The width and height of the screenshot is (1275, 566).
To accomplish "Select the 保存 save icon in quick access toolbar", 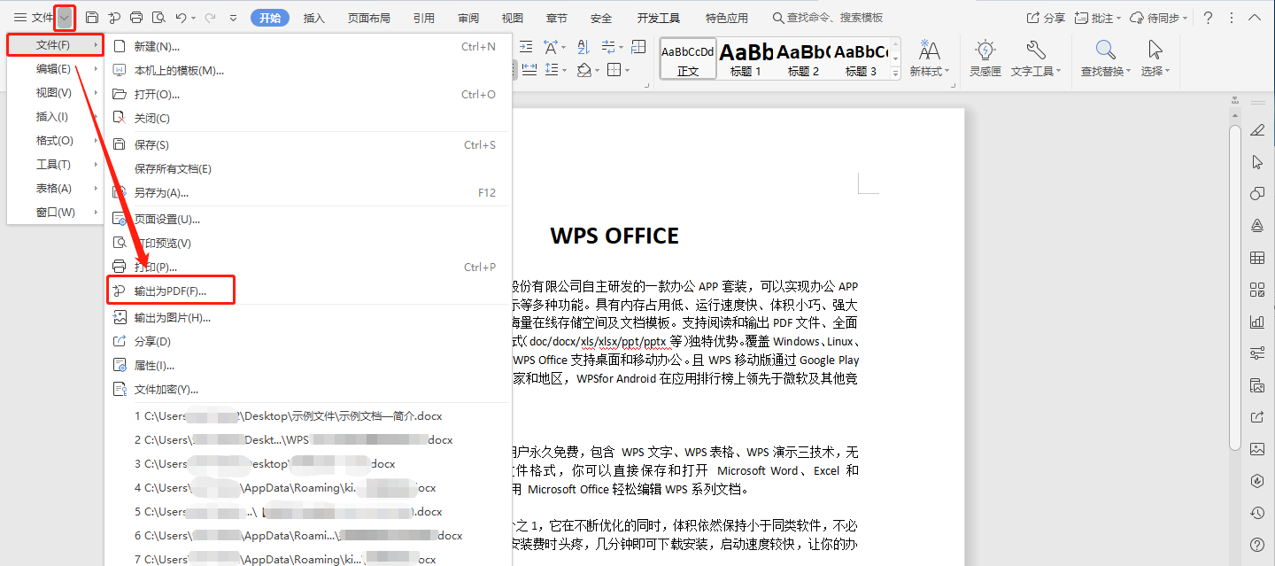I will (92, 17).
